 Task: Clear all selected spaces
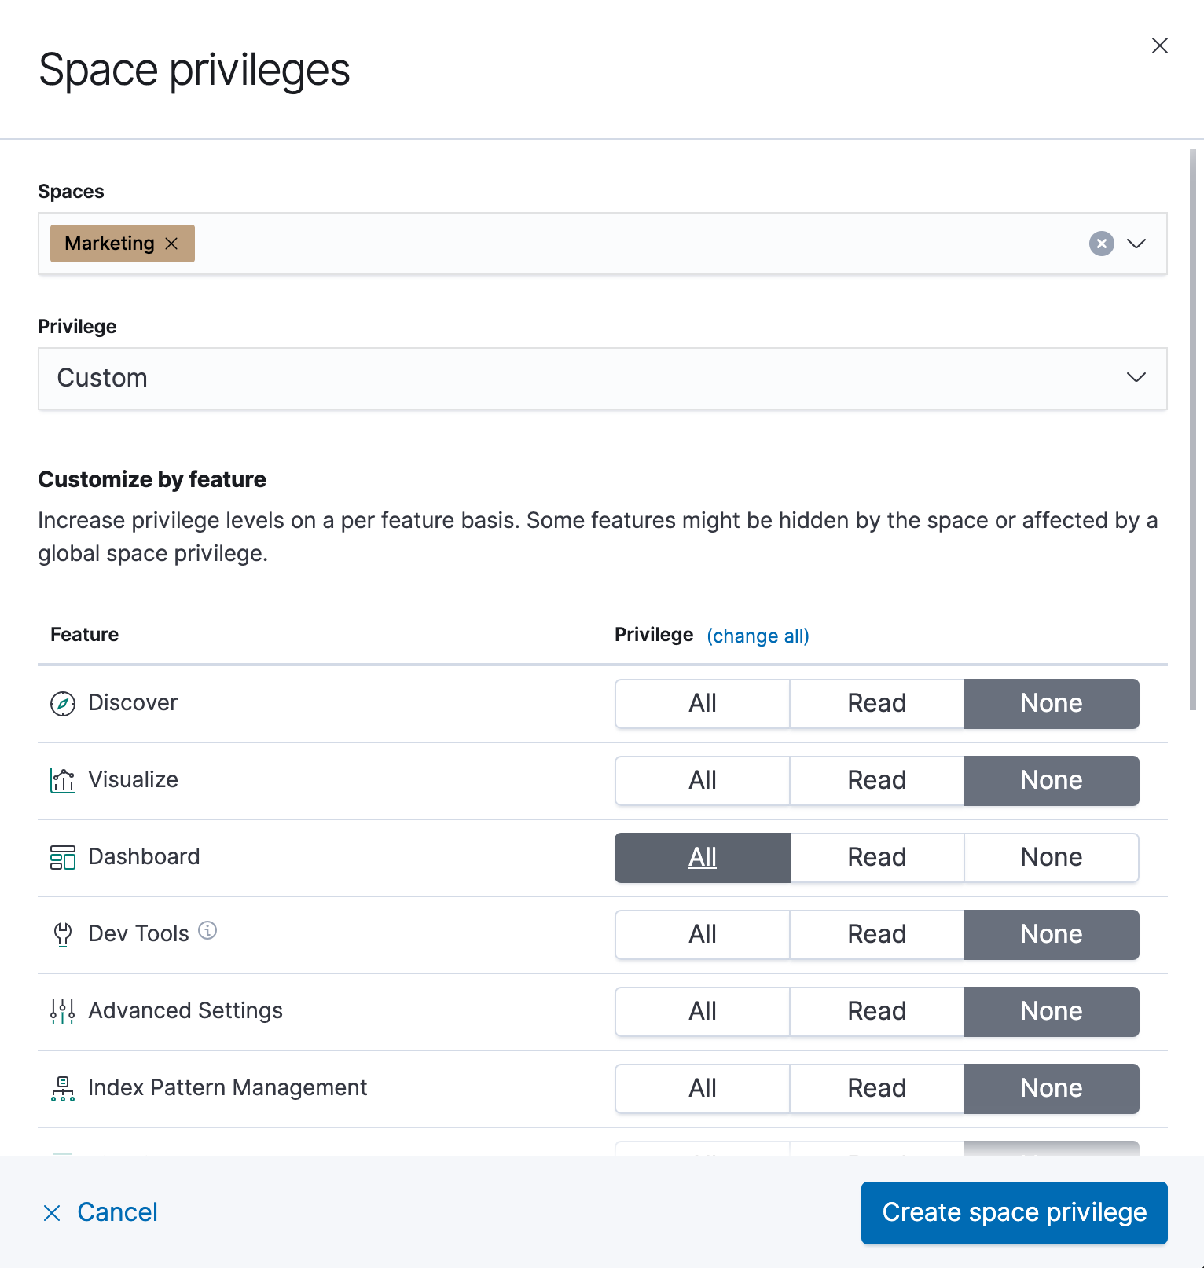click(x=1101, y=244)
